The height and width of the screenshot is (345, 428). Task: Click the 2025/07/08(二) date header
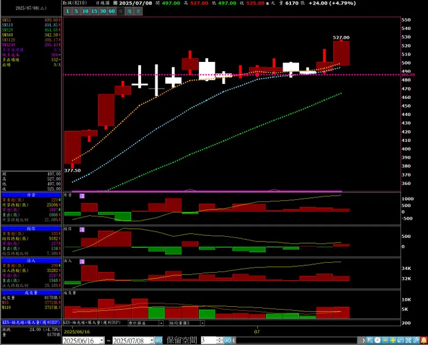pos(31,8)
